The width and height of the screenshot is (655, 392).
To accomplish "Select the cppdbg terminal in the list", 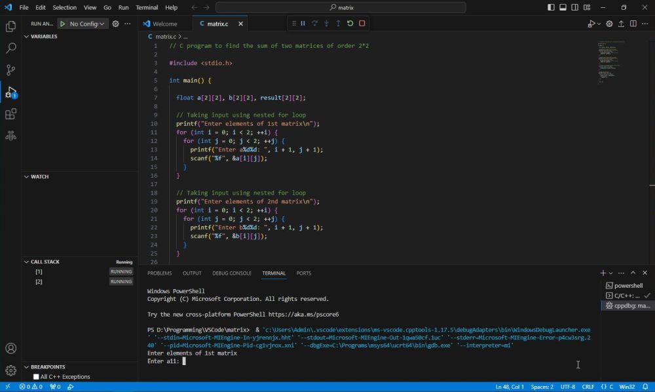I will [x=627, y=305].
